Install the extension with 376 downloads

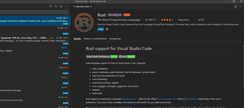pyautogui.click(x=65, y=83)
